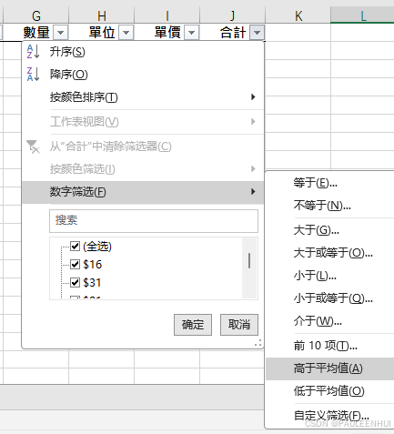
Task: Select 小于或等于(Q)... filter option
Action: pyautogui.click(x=329, y=298)
